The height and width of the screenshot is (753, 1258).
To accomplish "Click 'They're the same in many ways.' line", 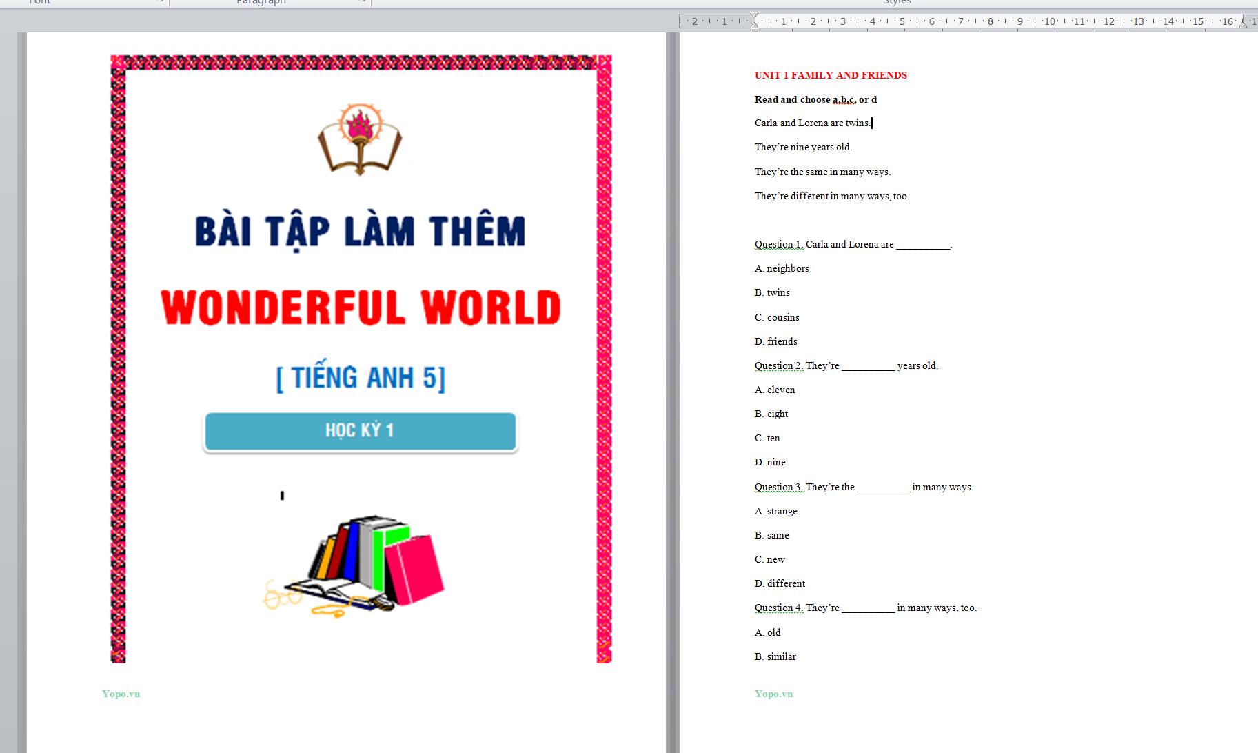I will [x=822, y=172].
